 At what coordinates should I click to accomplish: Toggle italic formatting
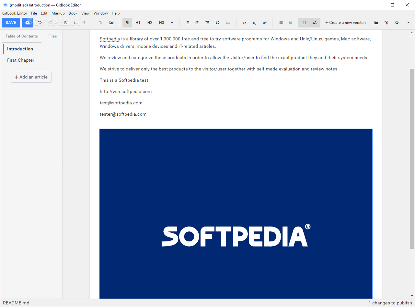pyautogui.click(x=75, y=23)
